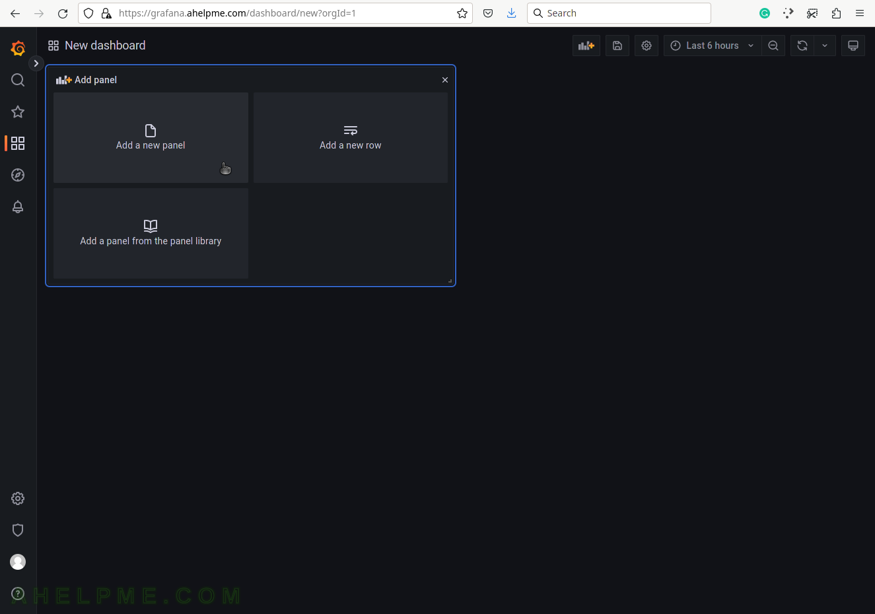Click the tracking protection shield icon
875x614 pixels.
coord(89,13)
